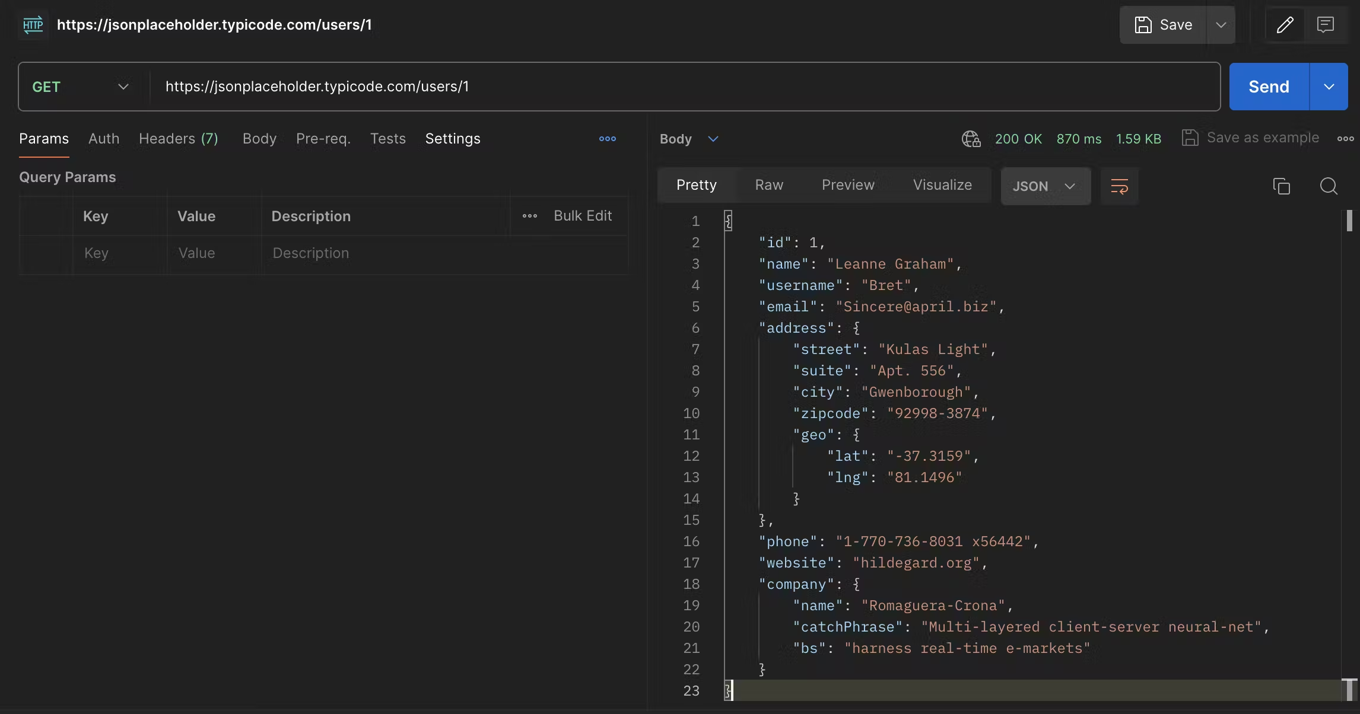The height and width of the screenshot is (714, 1360).
Task: Select the Preview view tab
Action: [848, 185]
